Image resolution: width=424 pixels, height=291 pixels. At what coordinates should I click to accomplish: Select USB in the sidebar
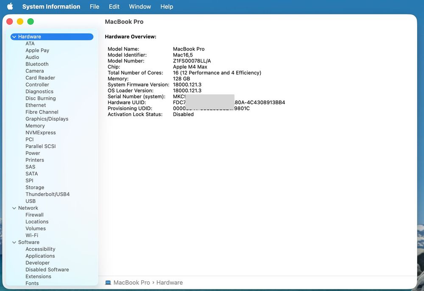[x=31, y=201]
